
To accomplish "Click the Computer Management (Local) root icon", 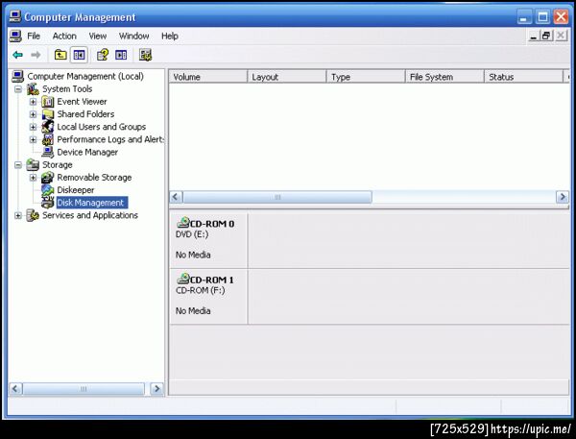I will 17,76.
